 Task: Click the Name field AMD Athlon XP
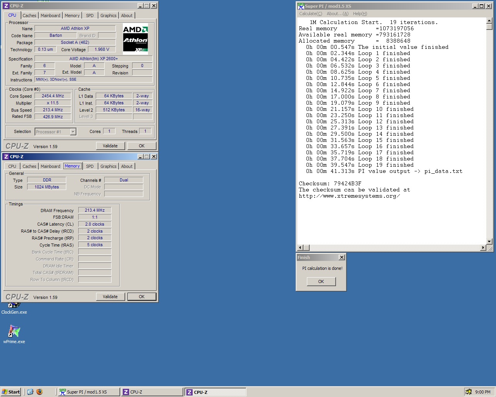click(x=75, y=28)
